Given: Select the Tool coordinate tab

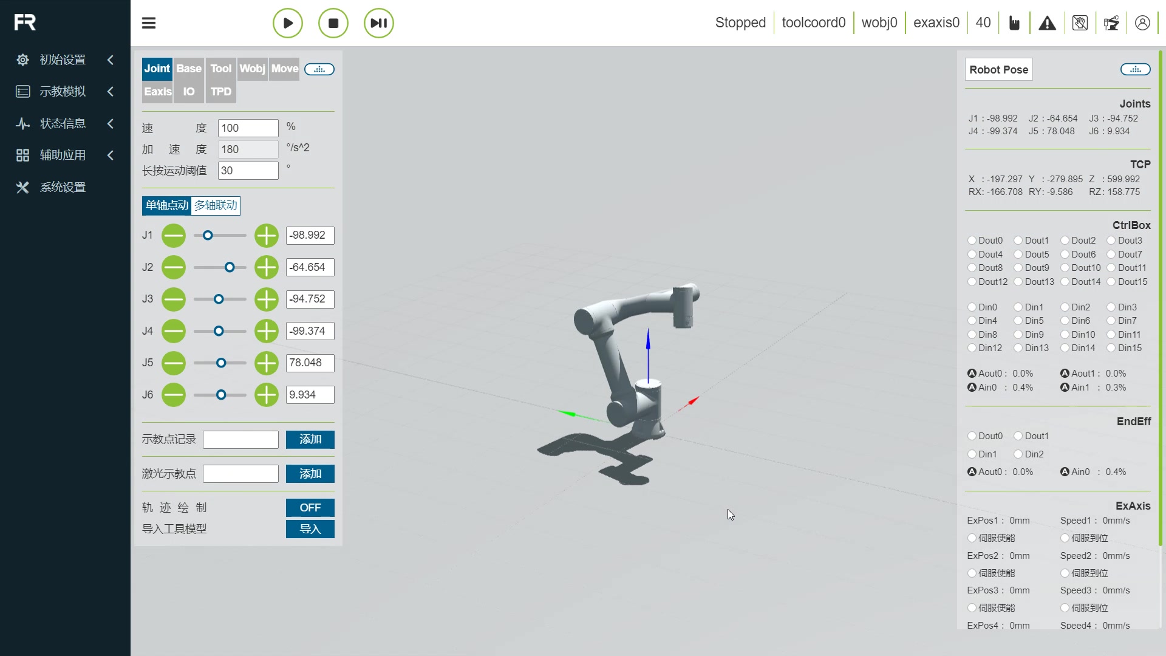Looking at the screenshot, I should tap(220, 68).
